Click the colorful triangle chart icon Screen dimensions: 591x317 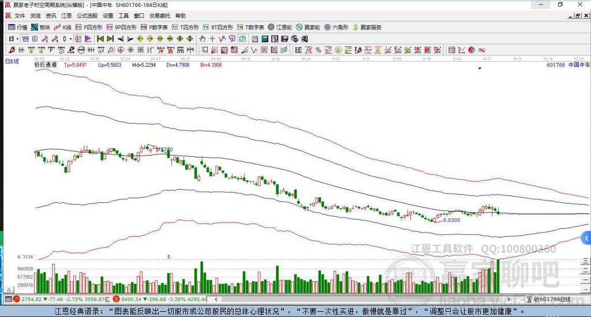click(x=88, y=39)
